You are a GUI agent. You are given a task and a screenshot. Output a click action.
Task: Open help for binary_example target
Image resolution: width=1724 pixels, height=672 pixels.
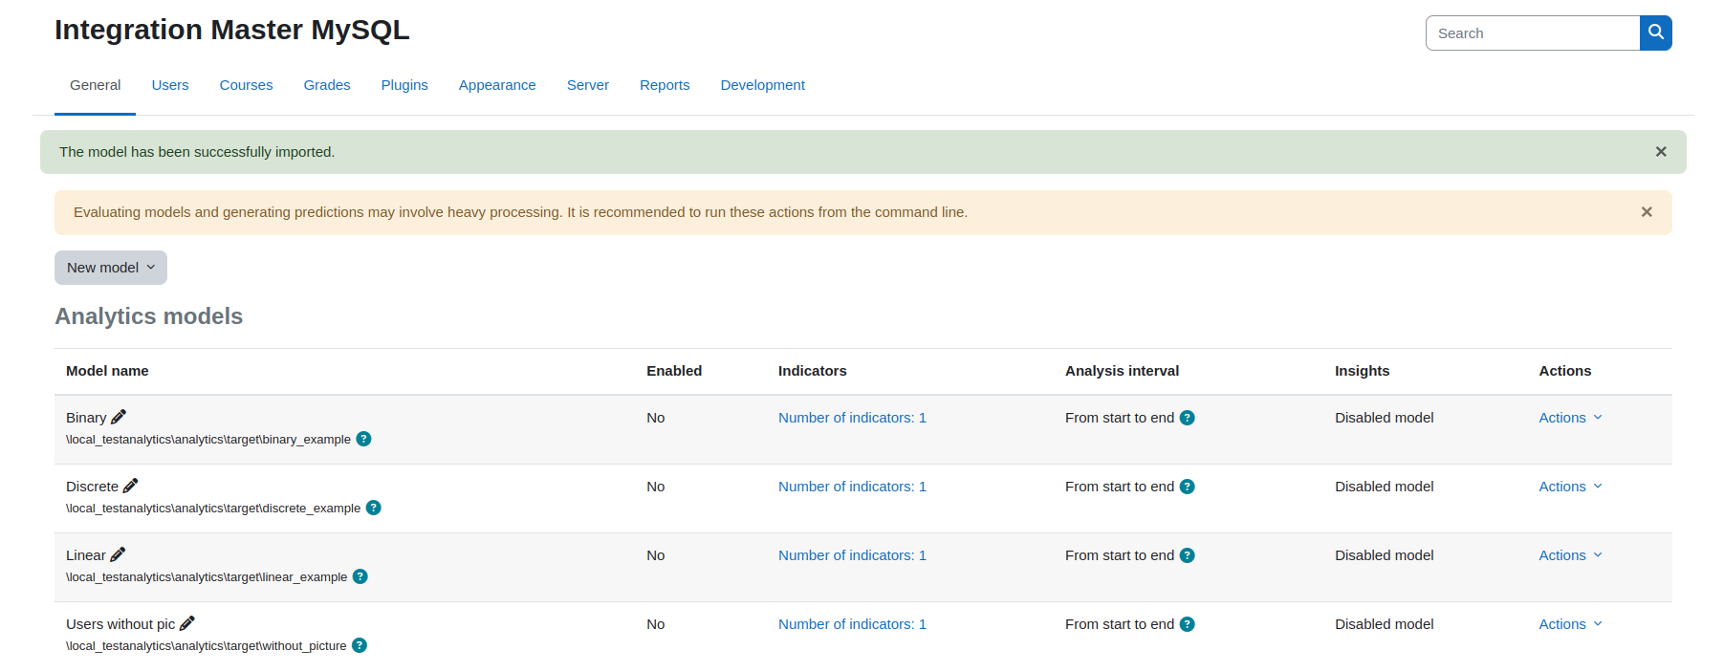pyautogui.click(x=363, y=439)
